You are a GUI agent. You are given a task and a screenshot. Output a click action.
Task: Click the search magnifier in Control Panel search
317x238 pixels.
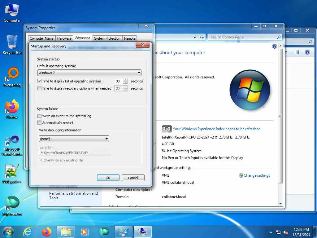pyautogui.click(x=279, y=37)
